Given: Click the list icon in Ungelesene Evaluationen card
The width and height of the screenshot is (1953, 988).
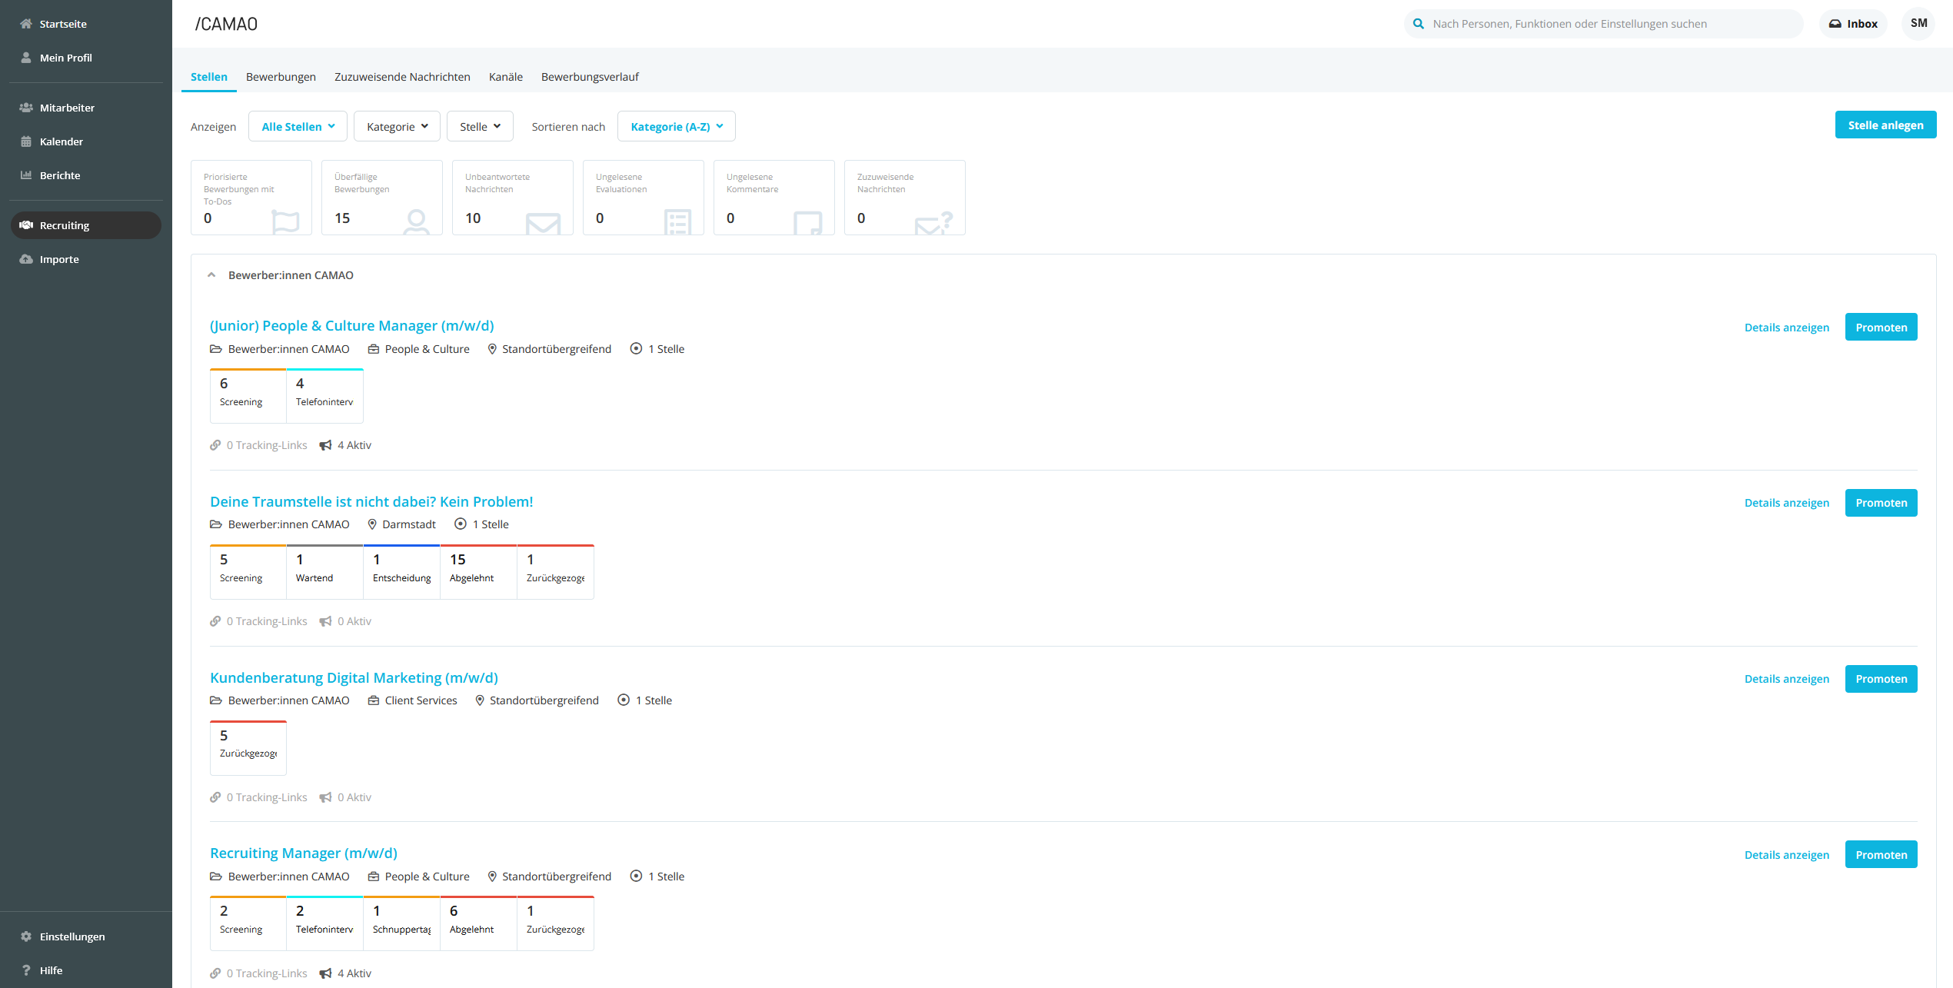Looking at the screenshot, I should point(677,222).
